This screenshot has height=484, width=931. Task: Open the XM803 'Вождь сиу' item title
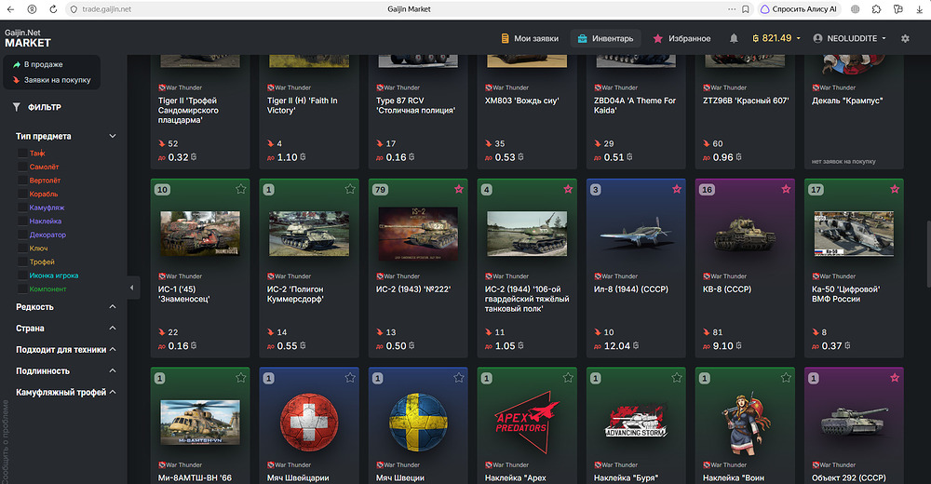(522, 101)
